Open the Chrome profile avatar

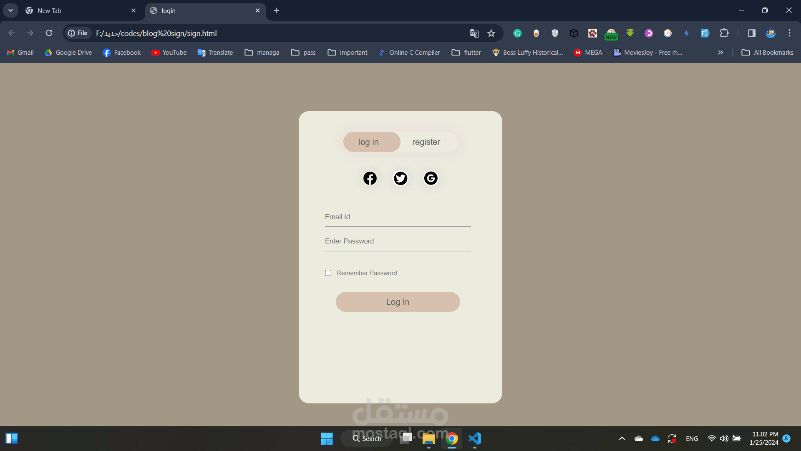(x=771, y=33)
